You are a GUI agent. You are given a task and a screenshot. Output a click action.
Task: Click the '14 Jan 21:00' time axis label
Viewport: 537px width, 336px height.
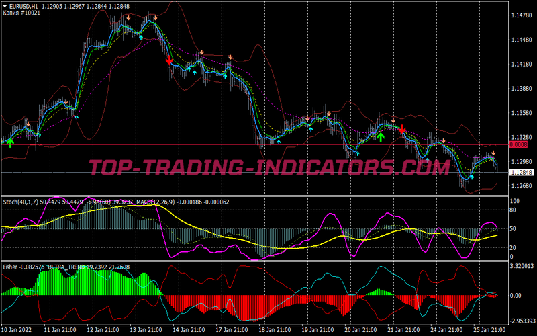click(189, 330)
